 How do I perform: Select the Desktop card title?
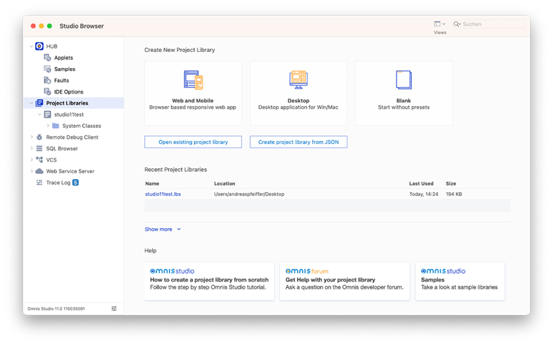pyautogui.click(x=298, y=100)
